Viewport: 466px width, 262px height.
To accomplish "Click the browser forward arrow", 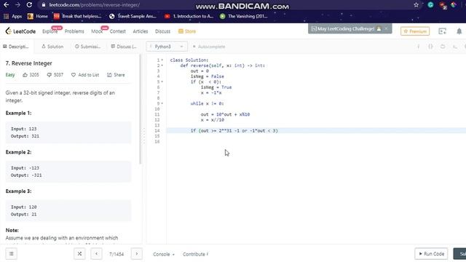I will (x=17, y=5).
